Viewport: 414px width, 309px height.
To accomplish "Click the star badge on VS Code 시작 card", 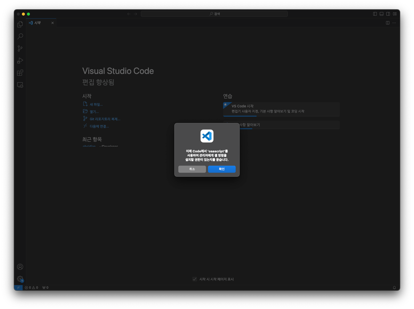I will click(225, 104).
